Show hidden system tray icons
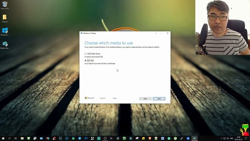The width and height of the screenshot is (250, 141). [x=221, y=138]
